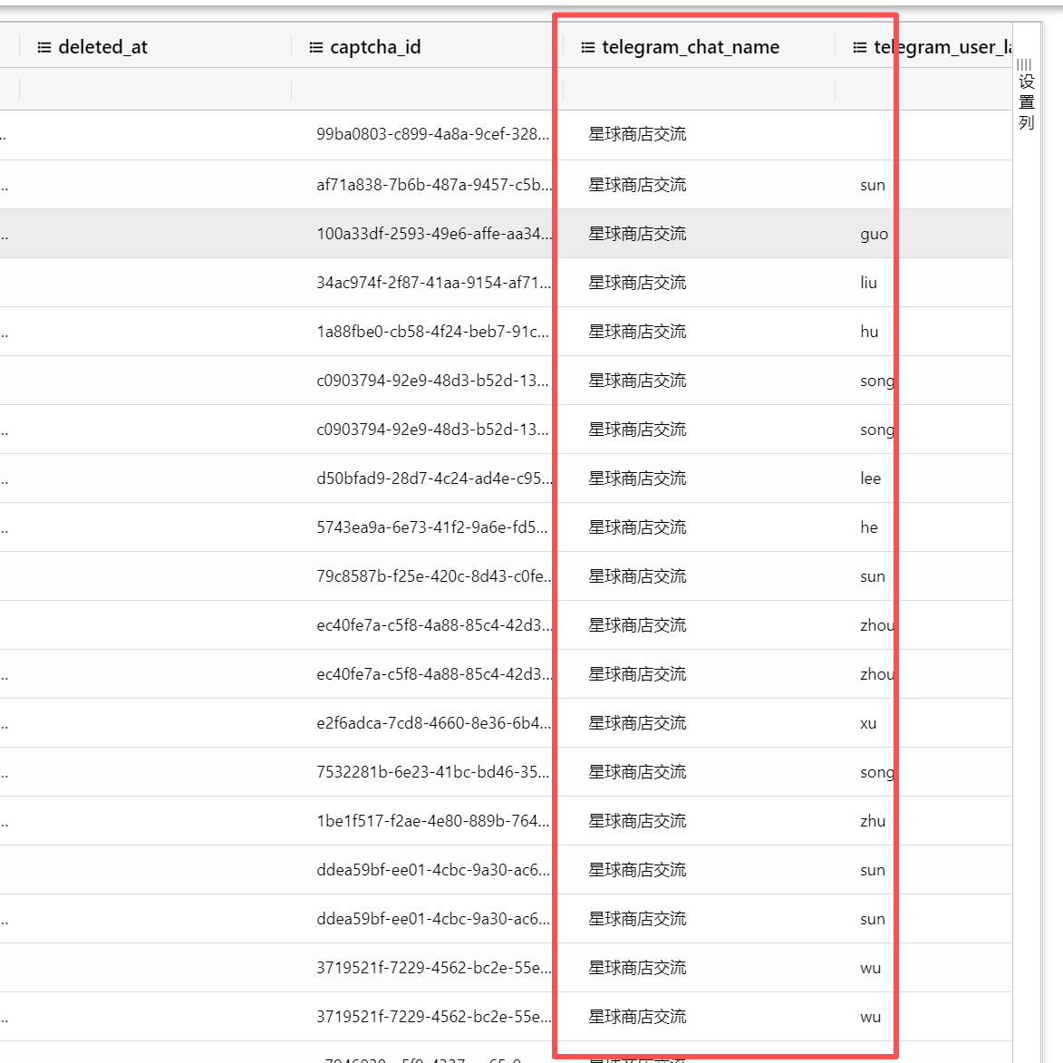Select captcha_id cell 7532281b-6e23-41bc-bd46-35...
The height and width of the screenshot is (1063, 1063).
tap(432, 771)
